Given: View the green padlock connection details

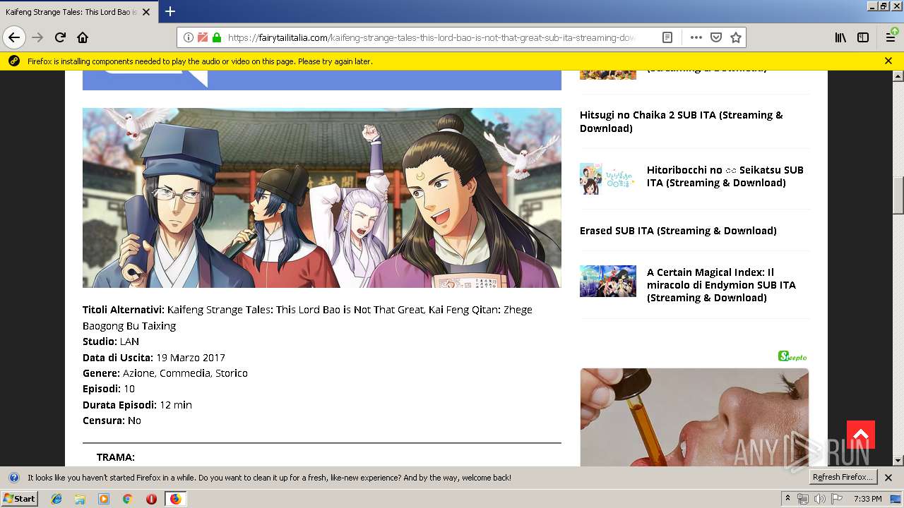Looking at the screenshot, I should pos(216,37).
